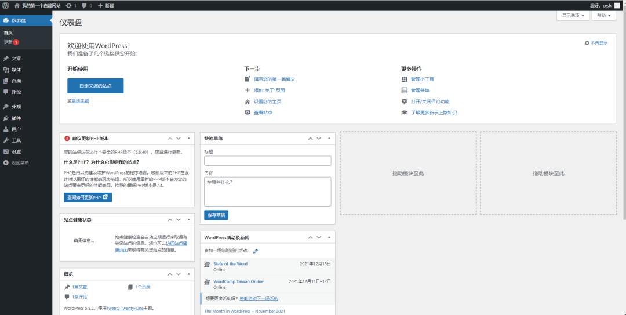Click the 帮助组织下一场活动 link
This screenshot has width=626, height=315.
point(259,299)
